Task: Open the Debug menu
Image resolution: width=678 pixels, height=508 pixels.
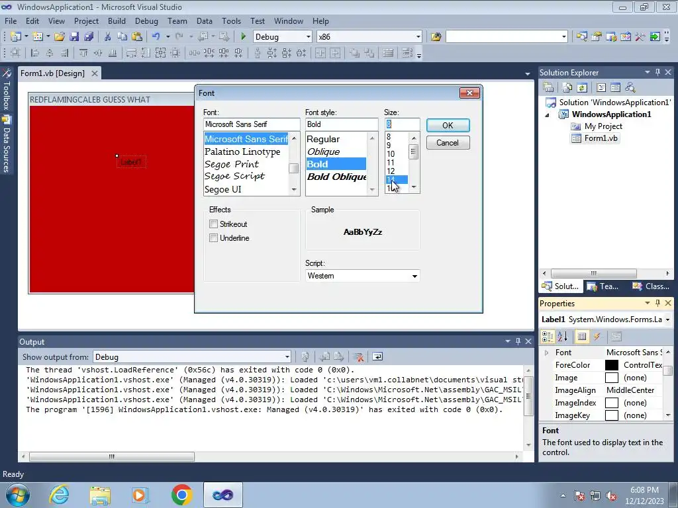Action: (146, 21)
